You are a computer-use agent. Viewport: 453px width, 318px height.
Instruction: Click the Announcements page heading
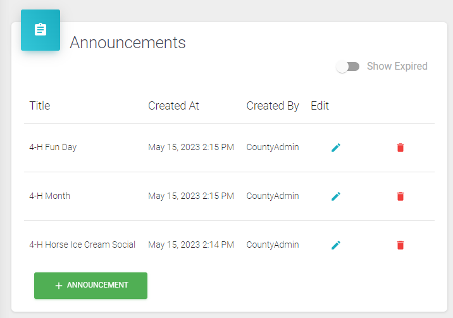point(127,42)
